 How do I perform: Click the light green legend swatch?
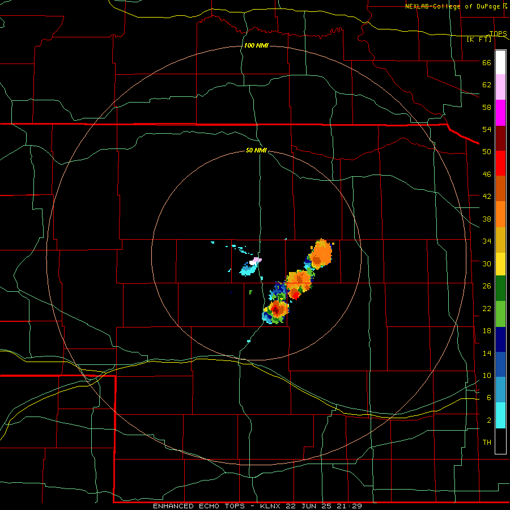pos(500,314)
